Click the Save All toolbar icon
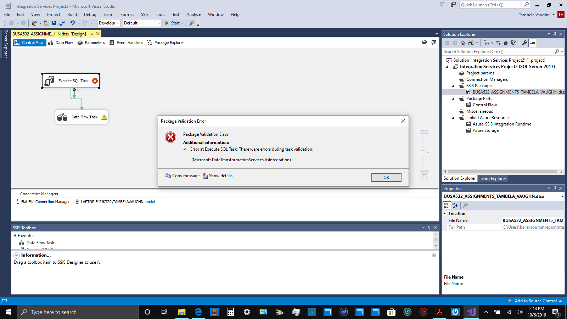This screenshot has height=319, width=567. (62, 23)
